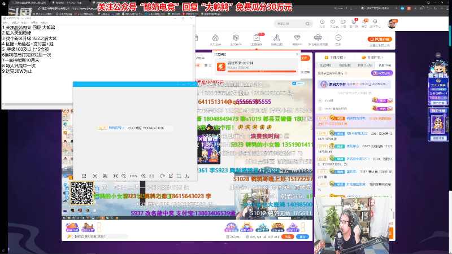Click the fullscreen fit icon in image viewer
The width and height of the screenshot is (452, 254).
115,176
